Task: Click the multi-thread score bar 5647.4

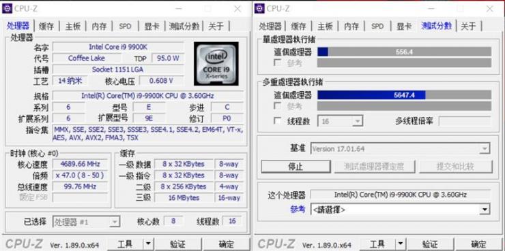Action: (404, 95)
